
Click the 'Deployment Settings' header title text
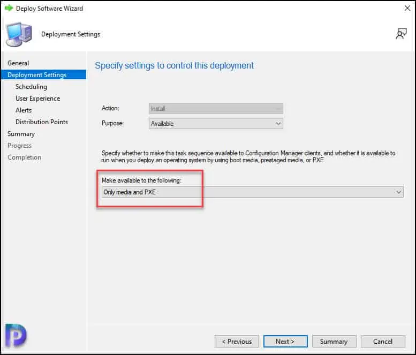[71, 34]
